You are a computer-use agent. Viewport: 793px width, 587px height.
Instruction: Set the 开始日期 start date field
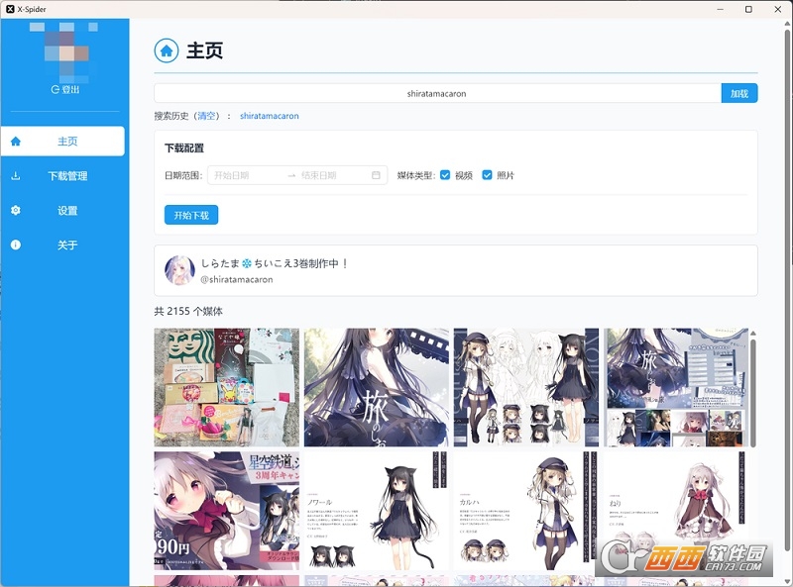click(246, 175)
